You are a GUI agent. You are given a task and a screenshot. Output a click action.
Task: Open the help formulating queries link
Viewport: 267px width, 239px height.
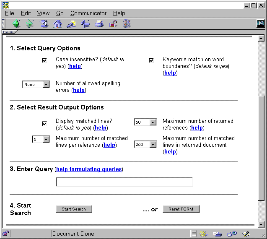coord(88,169)
